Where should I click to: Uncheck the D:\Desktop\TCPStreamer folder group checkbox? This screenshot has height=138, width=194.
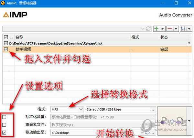(x=6, y=43)
